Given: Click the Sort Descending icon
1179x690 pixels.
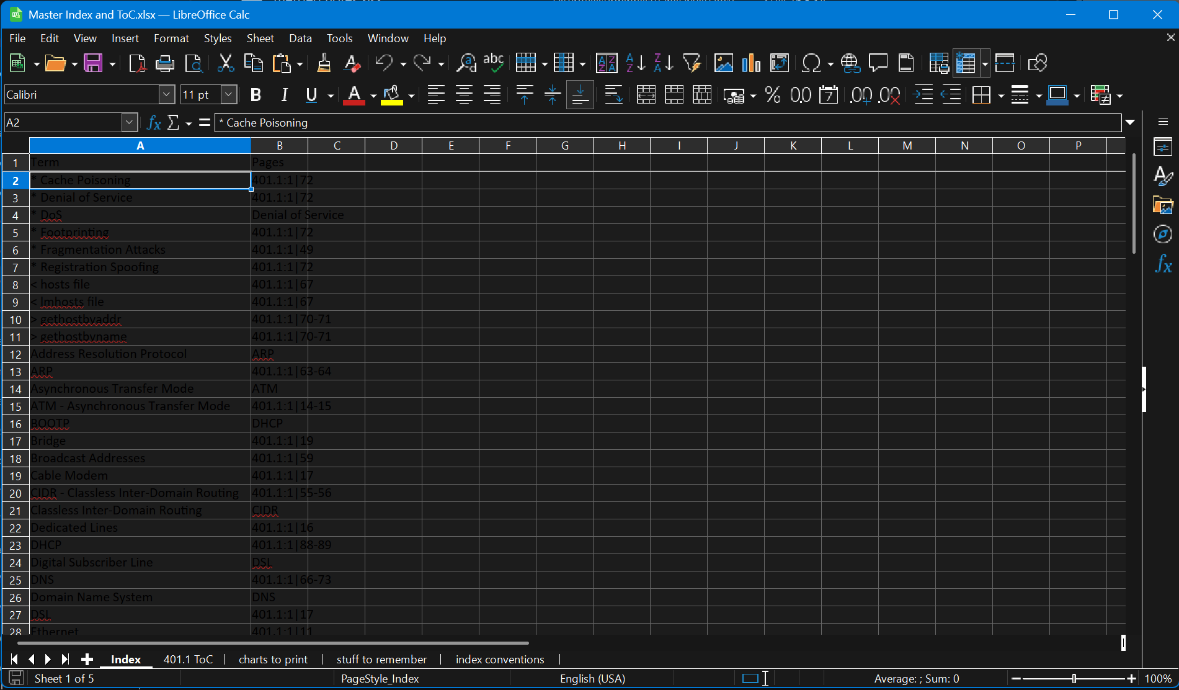Looking at the screenshot, I should (664, 63).
